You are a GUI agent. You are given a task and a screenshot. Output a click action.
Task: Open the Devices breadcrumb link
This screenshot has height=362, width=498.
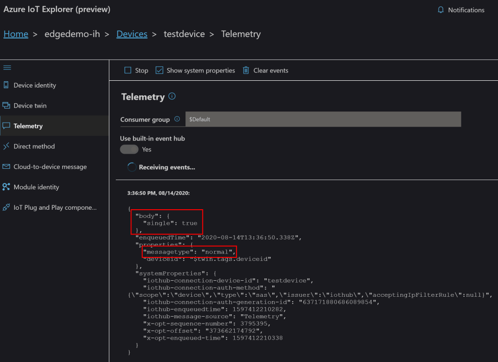[132, 34]
